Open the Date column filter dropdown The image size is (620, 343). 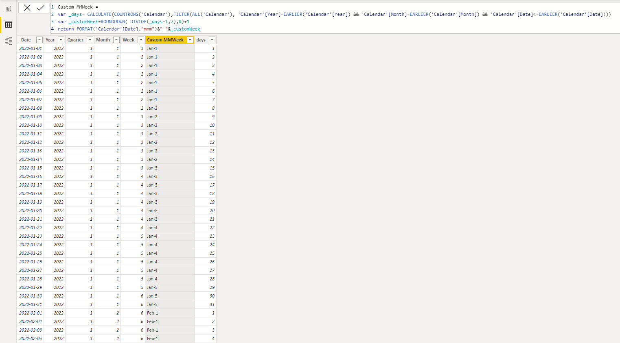39,40
